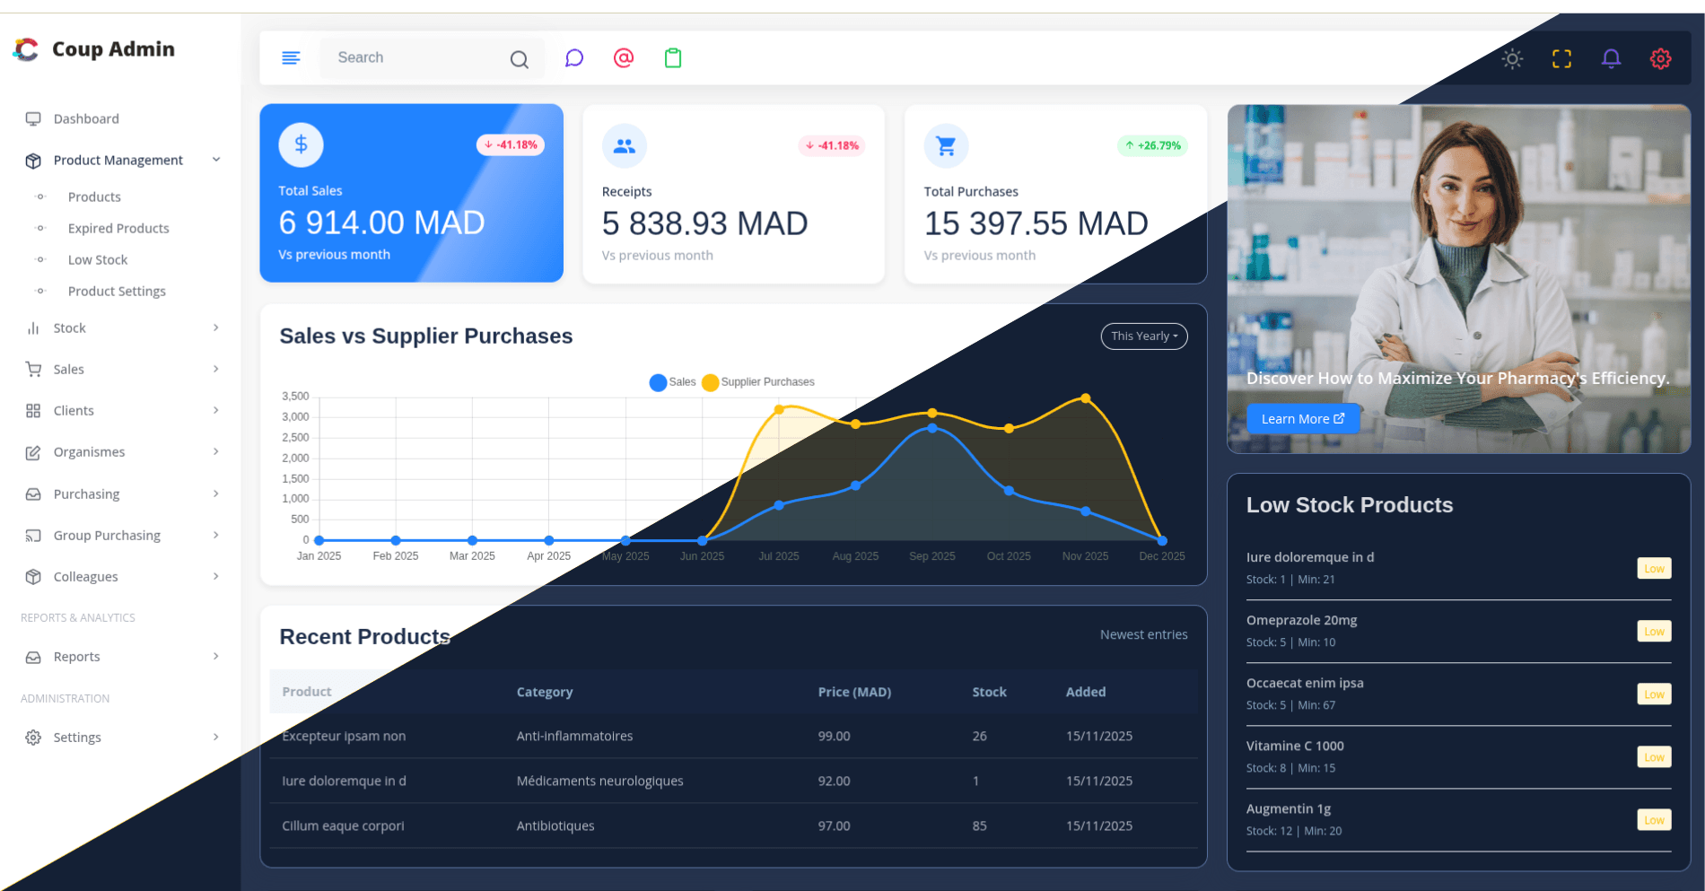1705x891 pixels.
Task: Click inside the Search input field
Action: [413, 57]
